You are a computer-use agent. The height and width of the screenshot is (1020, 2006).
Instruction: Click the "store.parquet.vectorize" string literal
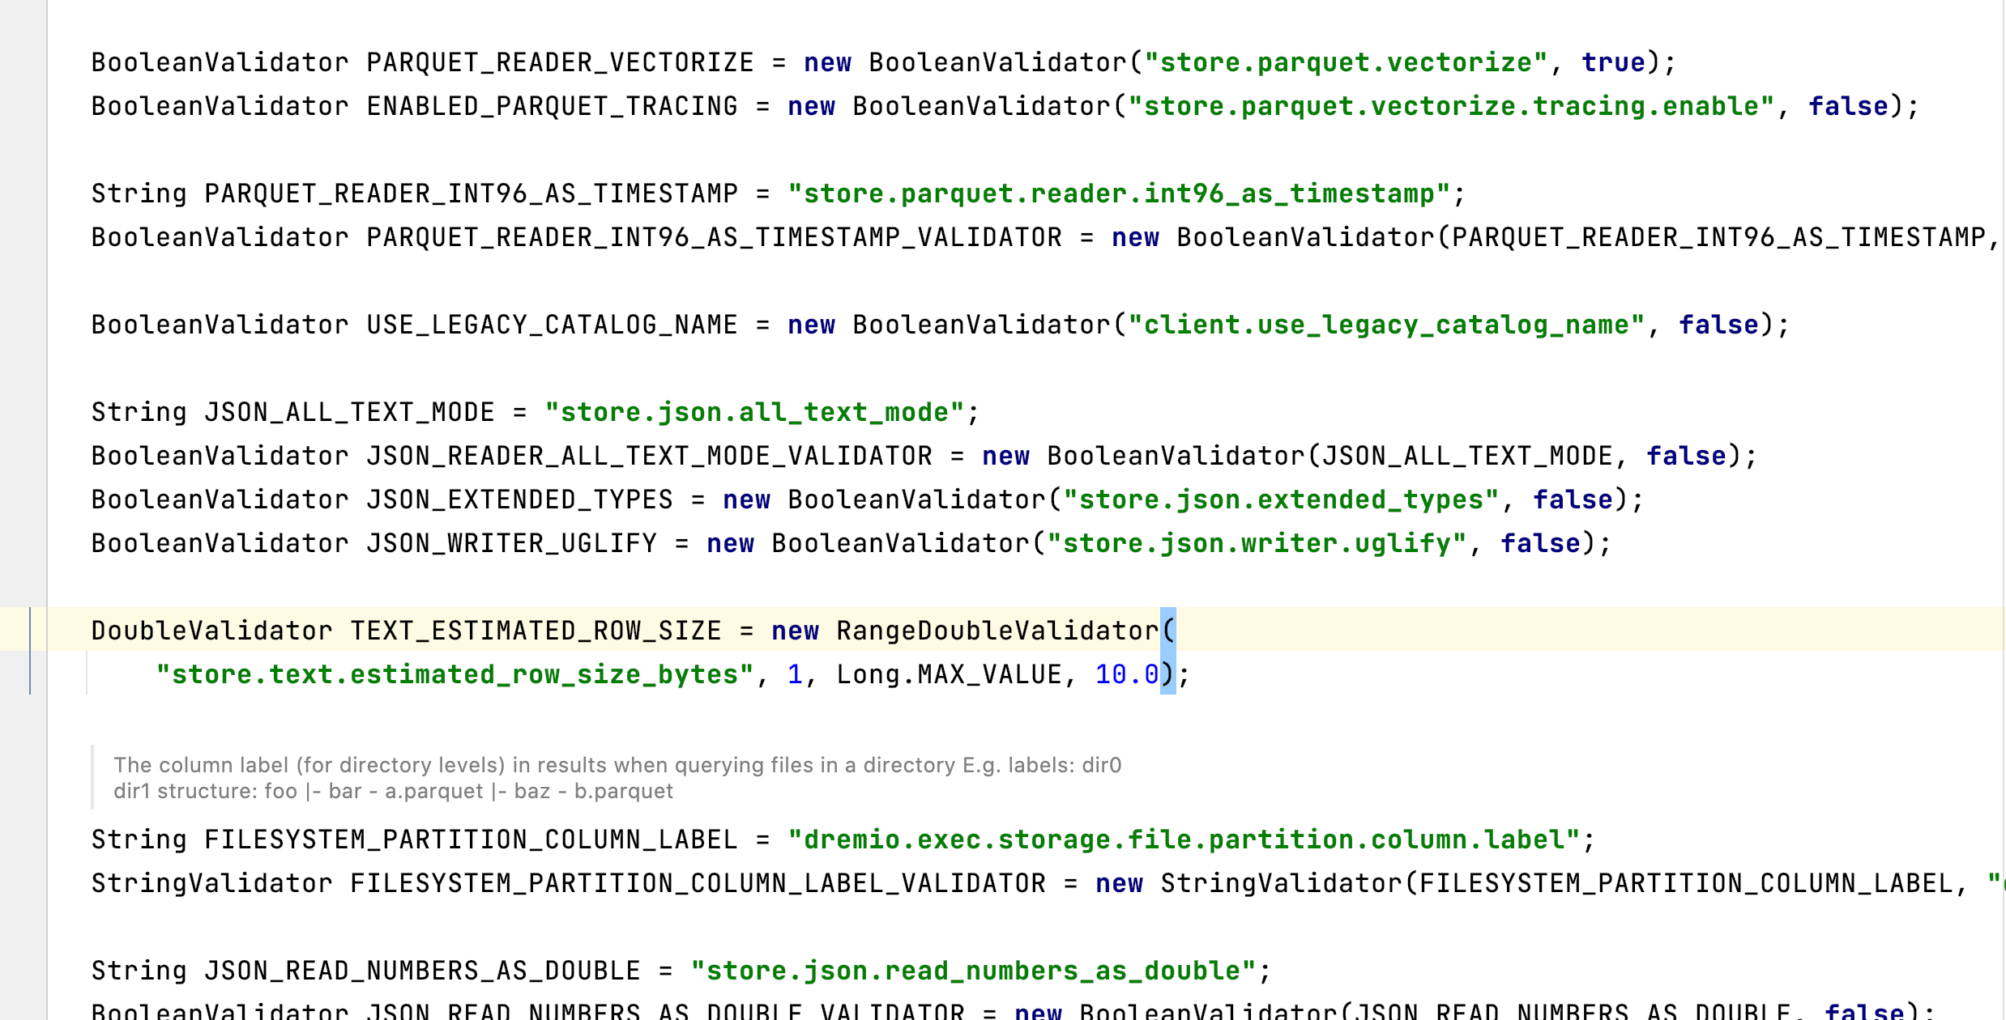pyautogui.click(x=1346, y=62)
